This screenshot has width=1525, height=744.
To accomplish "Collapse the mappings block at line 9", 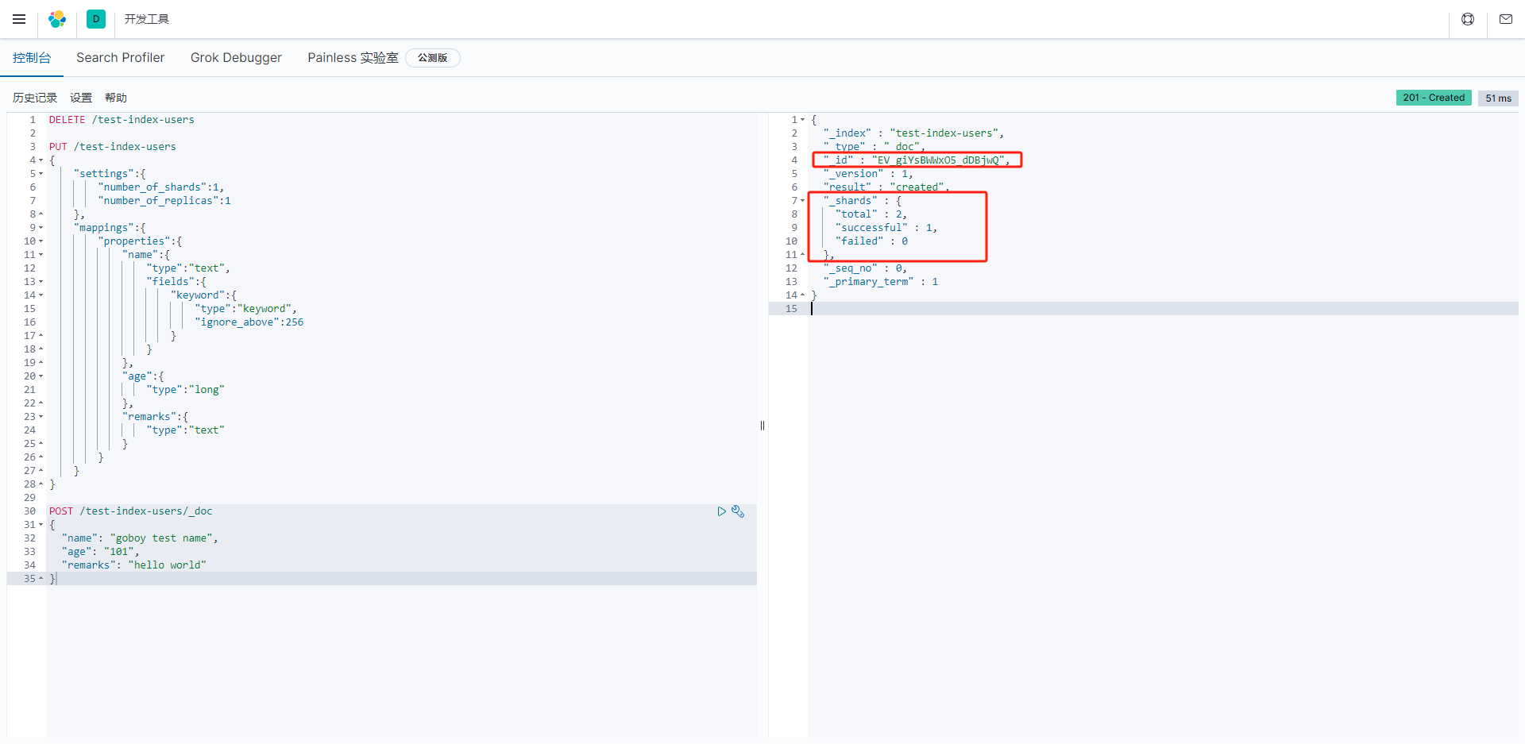I will (41, 228).
